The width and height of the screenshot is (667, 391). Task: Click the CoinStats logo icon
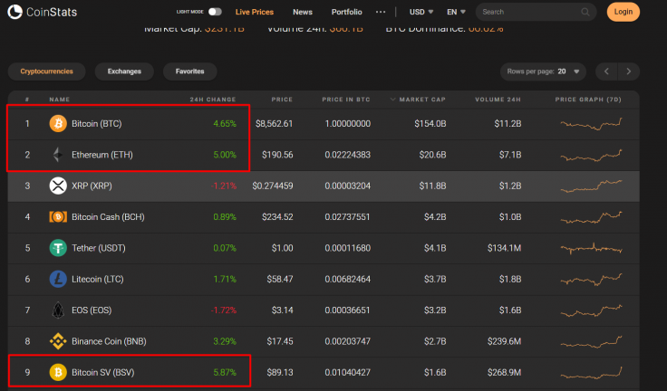14,12
